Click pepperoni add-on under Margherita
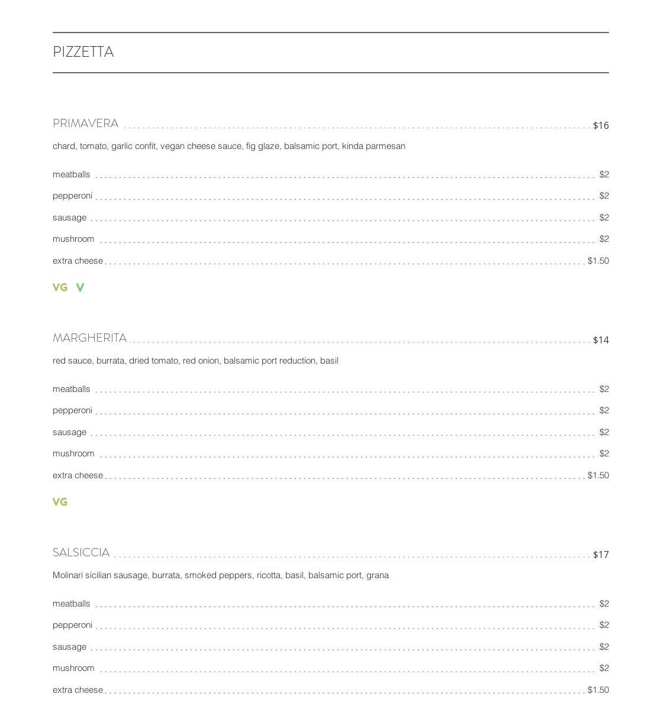Viewport: 661px width, 710px height. pyautogui.click(x=72, y=410)
